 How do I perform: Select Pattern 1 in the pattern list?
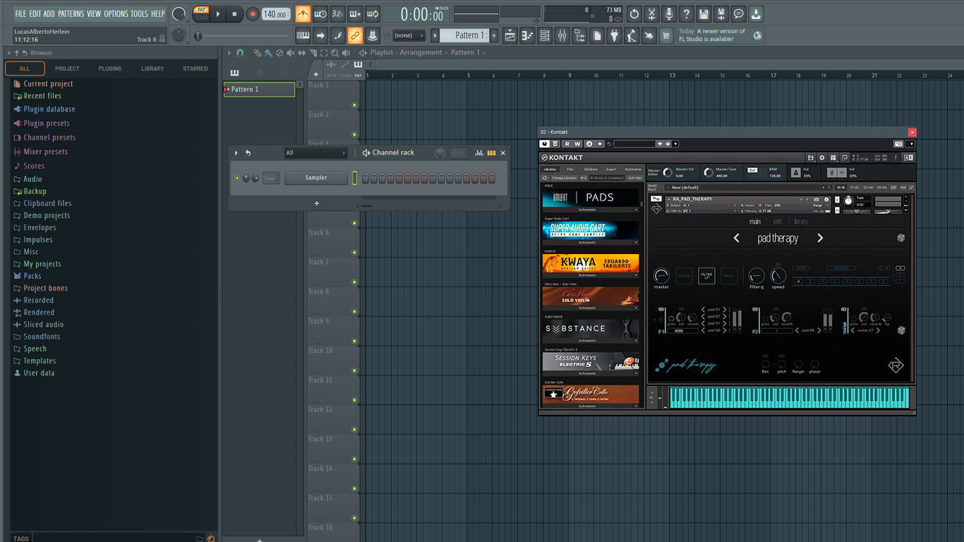coord(260,89)
